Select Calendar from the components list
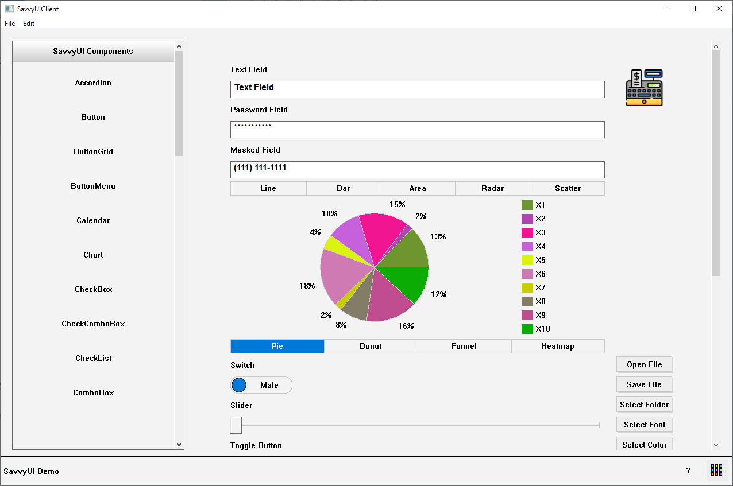The image size is (733, 486). (93, 220)
